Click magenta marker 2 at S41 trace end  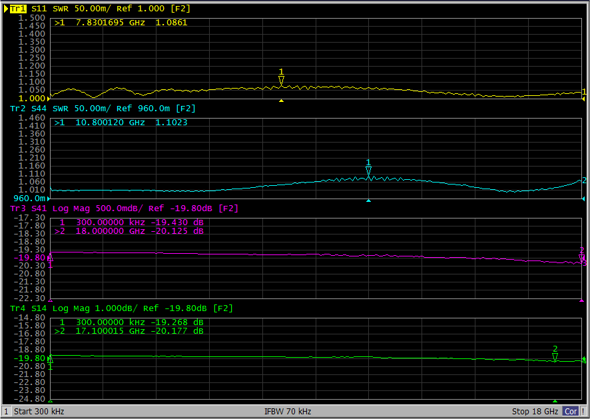[581, 257]
